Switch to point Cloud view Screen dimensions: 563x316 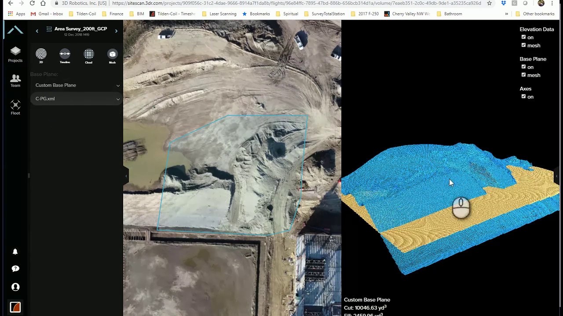tap(89, 56)
